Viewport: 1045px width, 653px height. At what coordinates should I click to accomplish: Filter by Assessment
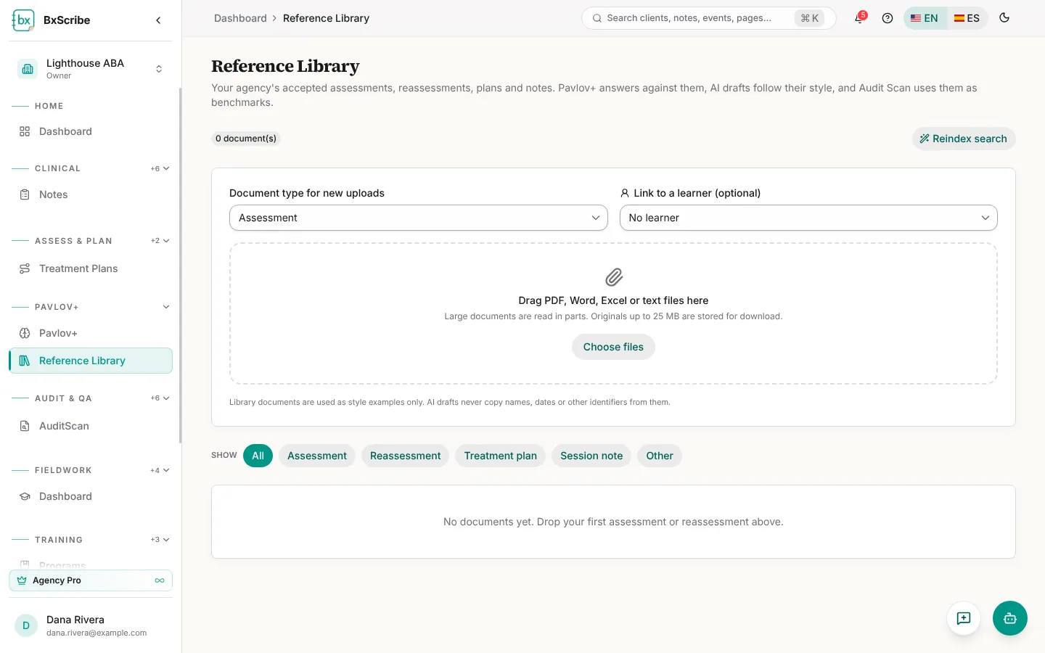(317, 456)
